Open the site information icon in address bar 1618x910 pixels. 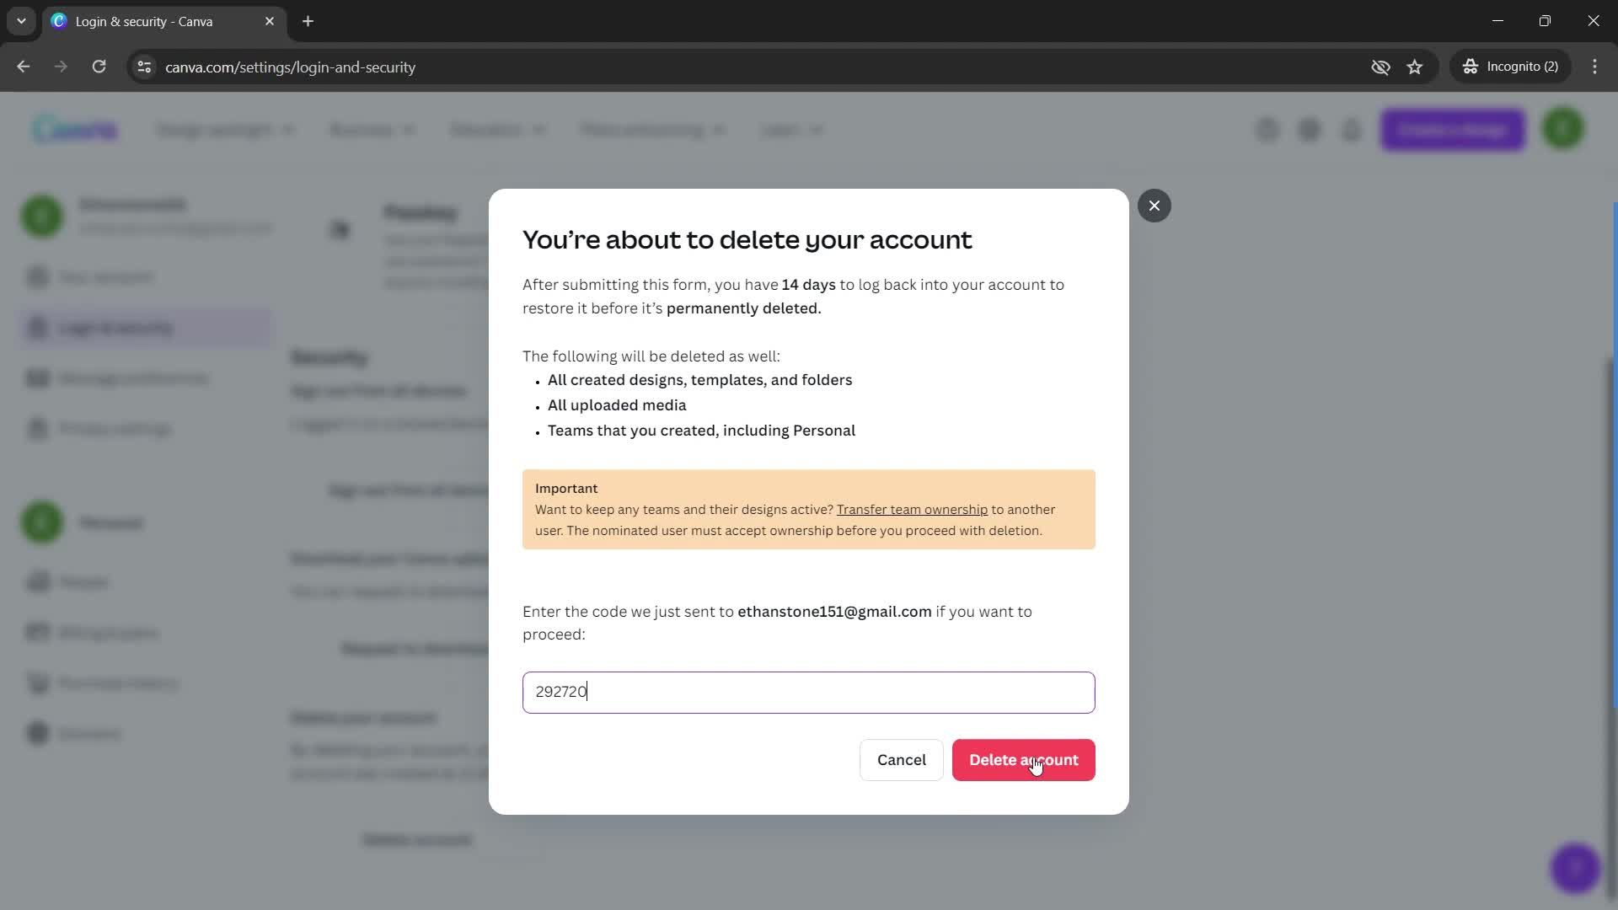point(144,67)
